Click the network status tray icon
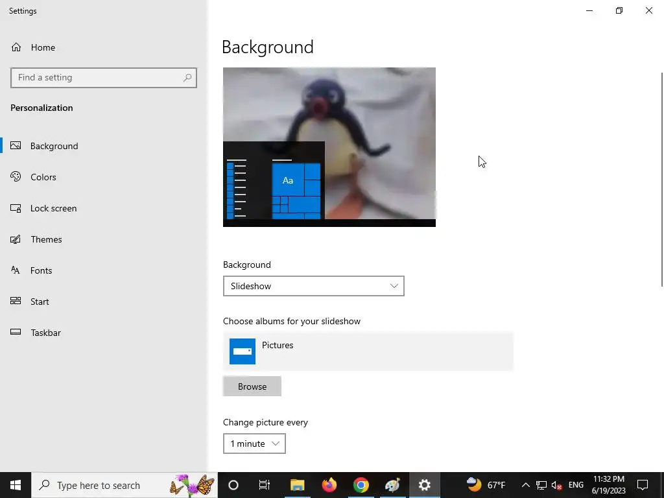 [x=541, y=485]
